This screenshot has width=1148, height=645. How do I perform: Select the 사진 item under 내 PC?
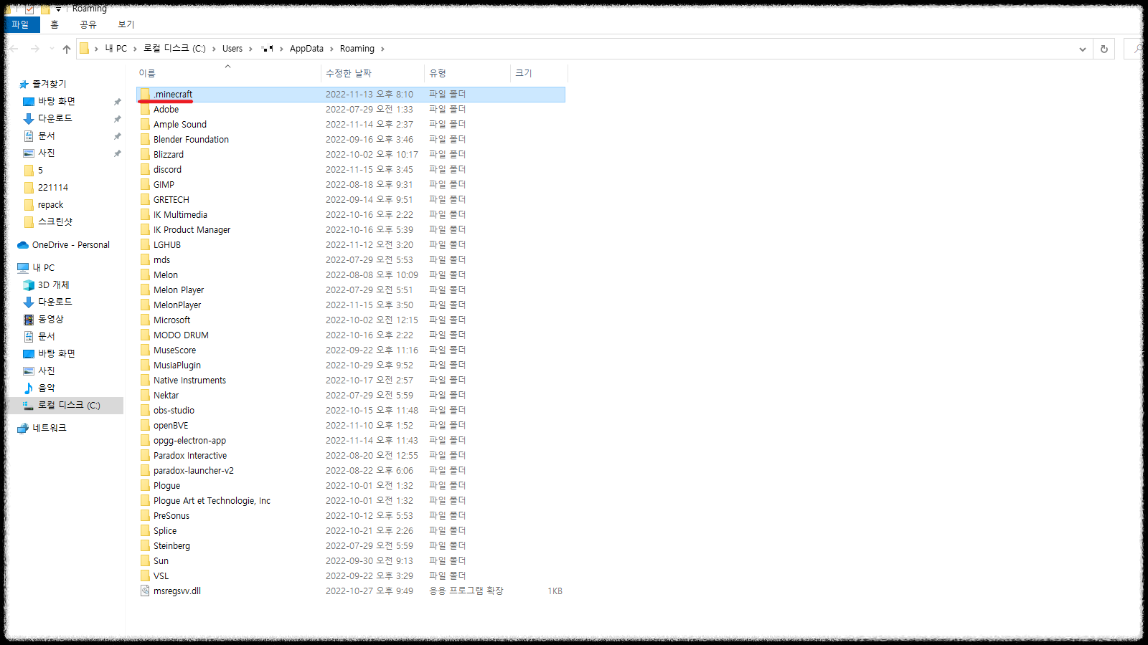click(x=47, y=371)
